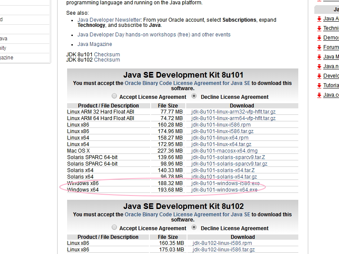Download jdk-8u101-linux-arm64-vfp-hflt.tar.gz
339x254 pixels.
[233, 118]
